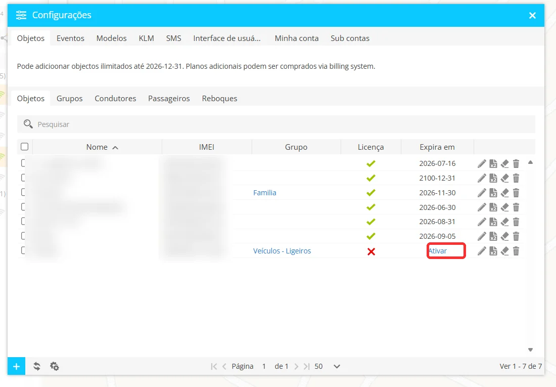The height and width of the screenshot is (387, 556).
Task: Switch to the SMS tab
Action: (x=173, y=38)
